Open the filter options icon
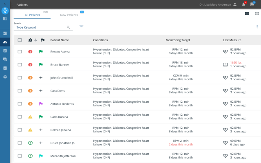This screenshot has height=163, width=261. pos(81,26)
